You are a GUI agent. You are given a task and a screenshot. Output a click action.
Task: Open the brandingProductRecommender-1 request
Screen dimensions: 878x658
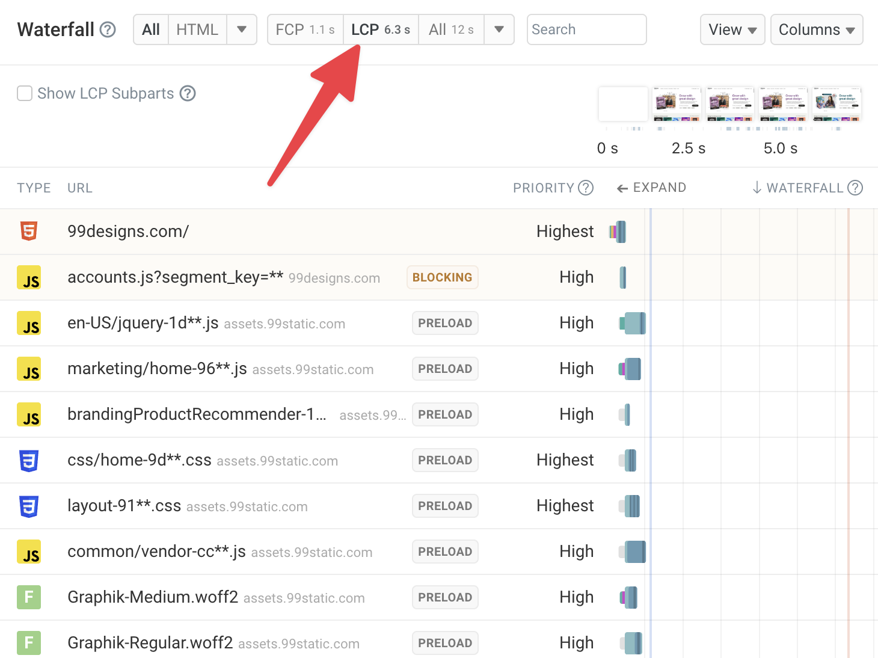pyautogui.click(x=197, y=414)
